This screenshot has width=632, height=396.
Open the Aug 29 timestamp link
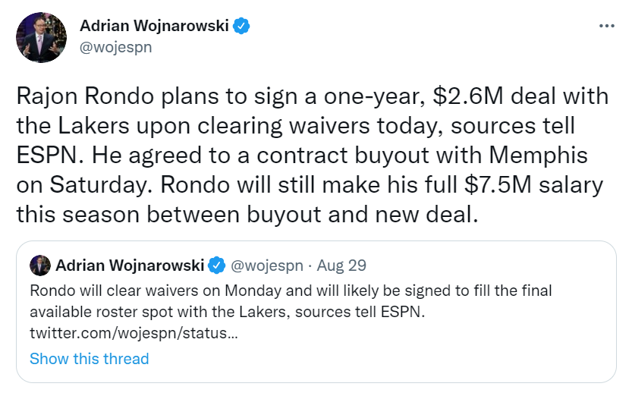point(341,266)
